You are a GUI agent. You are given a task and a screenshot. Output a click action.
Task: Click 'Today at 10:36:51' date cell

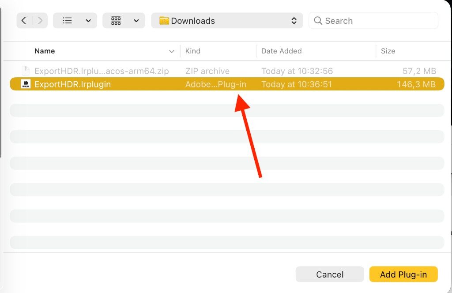point(297,84)
